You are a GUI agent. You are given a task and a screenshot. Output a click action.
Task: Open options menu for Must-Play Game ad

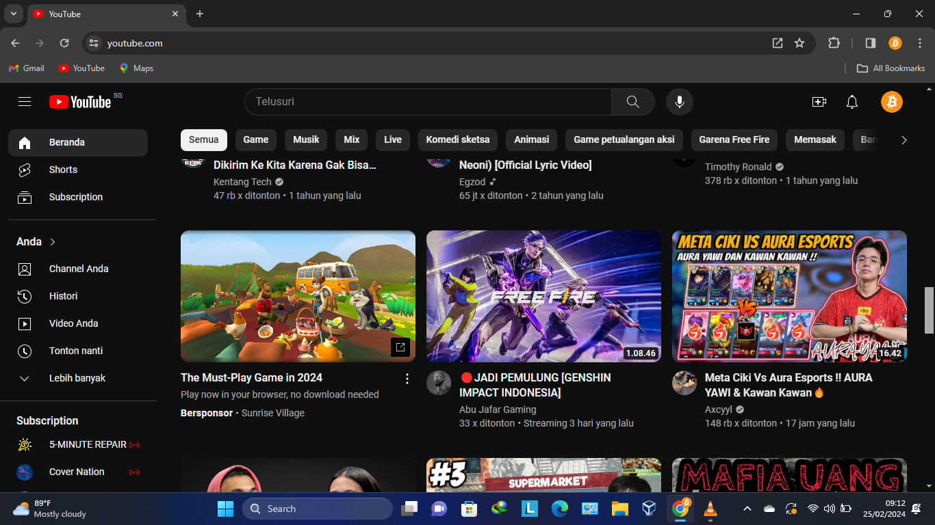pos(407,379)
